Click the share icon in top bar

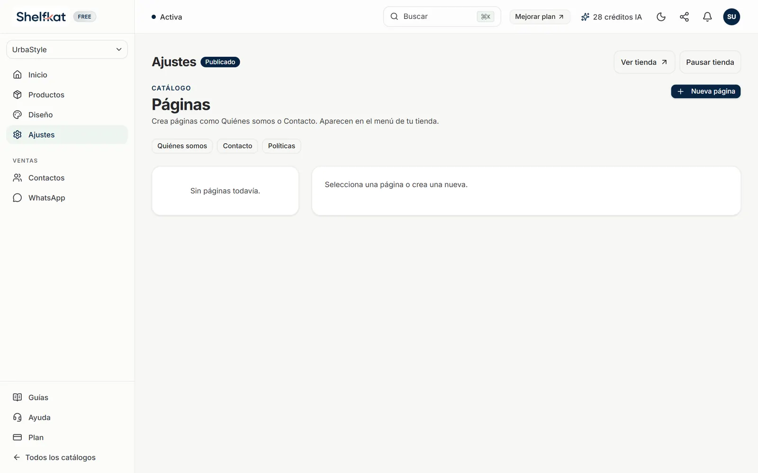pyautogui.click(x=684, y=17)
